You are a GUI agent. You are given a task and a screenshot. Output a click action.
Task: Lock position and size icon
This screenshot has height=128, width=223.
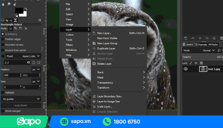pyautogui.click(x=196, y=63)
